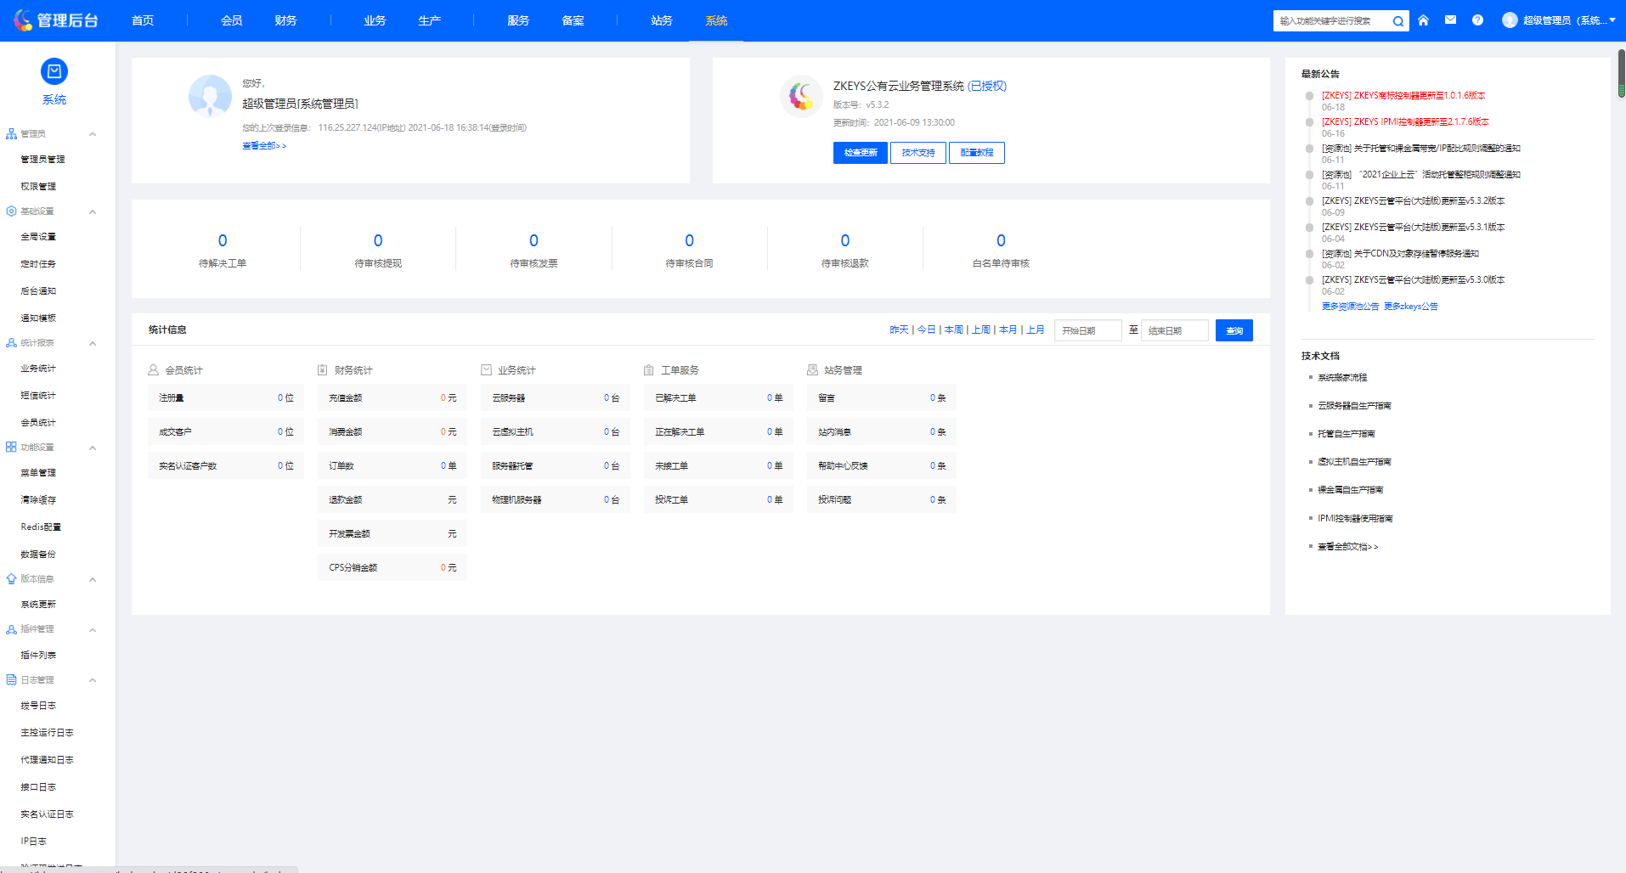Collapse the 日志管理 sidebar group
Viewport: 1626px width, 873px height.
coord(93,680)
